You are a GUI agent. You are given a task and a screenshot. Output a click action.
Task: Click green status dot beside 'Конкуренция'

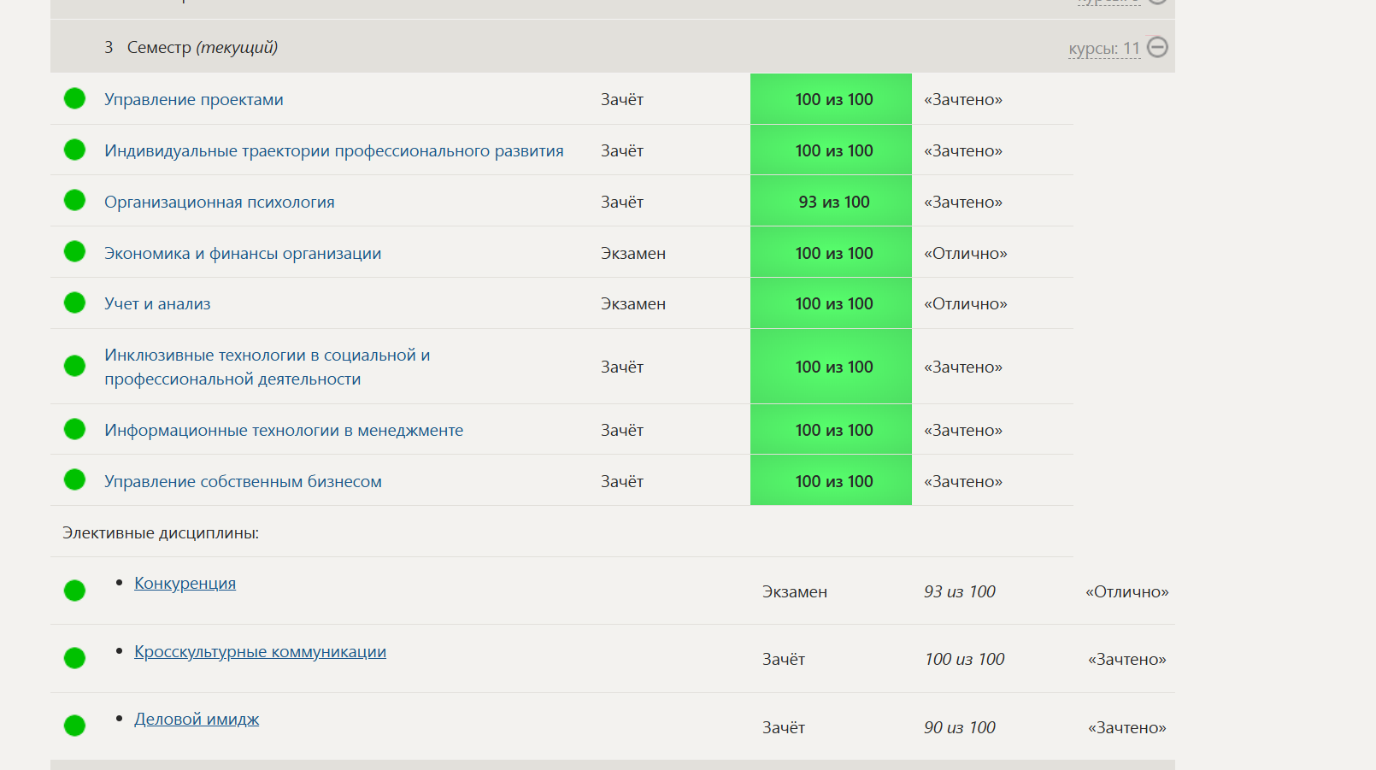point(75,591)
